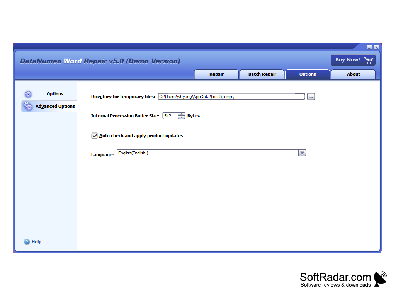The height and width of the screenshot is (297, 396).
Task: Click the shopping cart icon
Action: 369,60
